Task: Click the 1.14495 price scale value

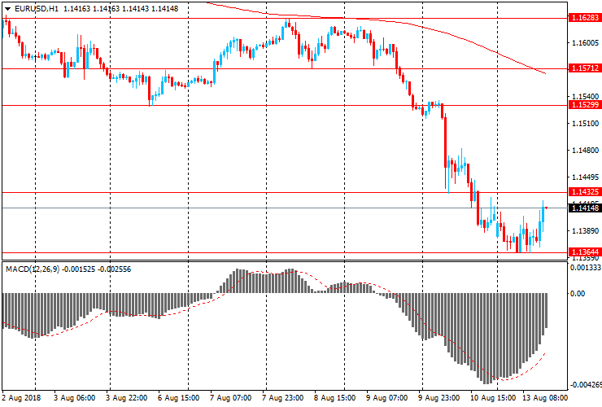Action: click(x=585, y=177)
